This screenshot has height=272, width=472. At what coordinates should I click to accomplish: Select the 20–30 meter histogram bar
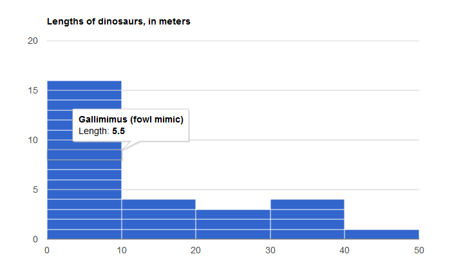[232, 224]
